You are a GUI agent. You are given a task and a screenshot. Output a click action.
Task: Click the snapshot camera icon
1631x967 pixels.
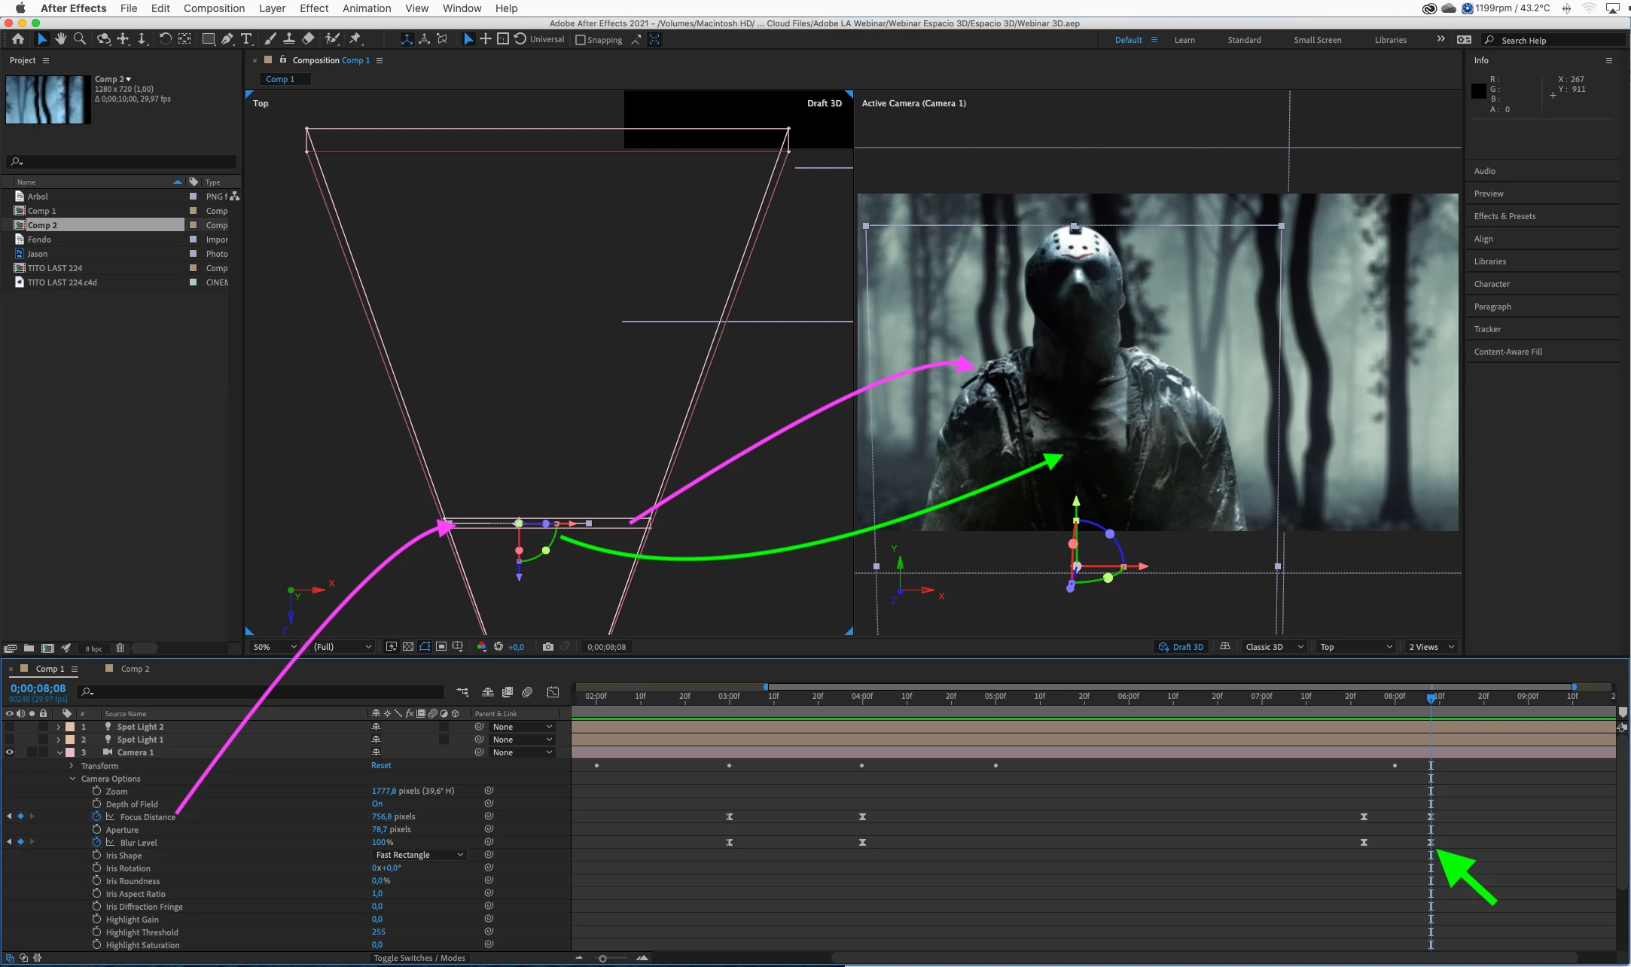pyautogui.click(x=547, y=647)
